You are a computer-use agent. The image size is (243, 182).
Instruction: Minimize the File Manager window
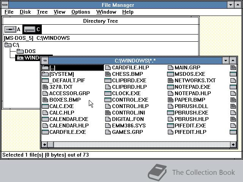click(x=230, y=5)
